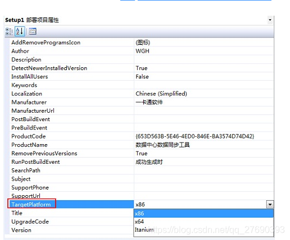Click the True value of RemovePreviousVersions

142,154
